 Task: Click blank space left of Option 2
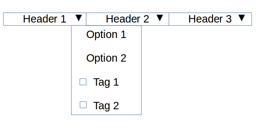coord(79,58)
